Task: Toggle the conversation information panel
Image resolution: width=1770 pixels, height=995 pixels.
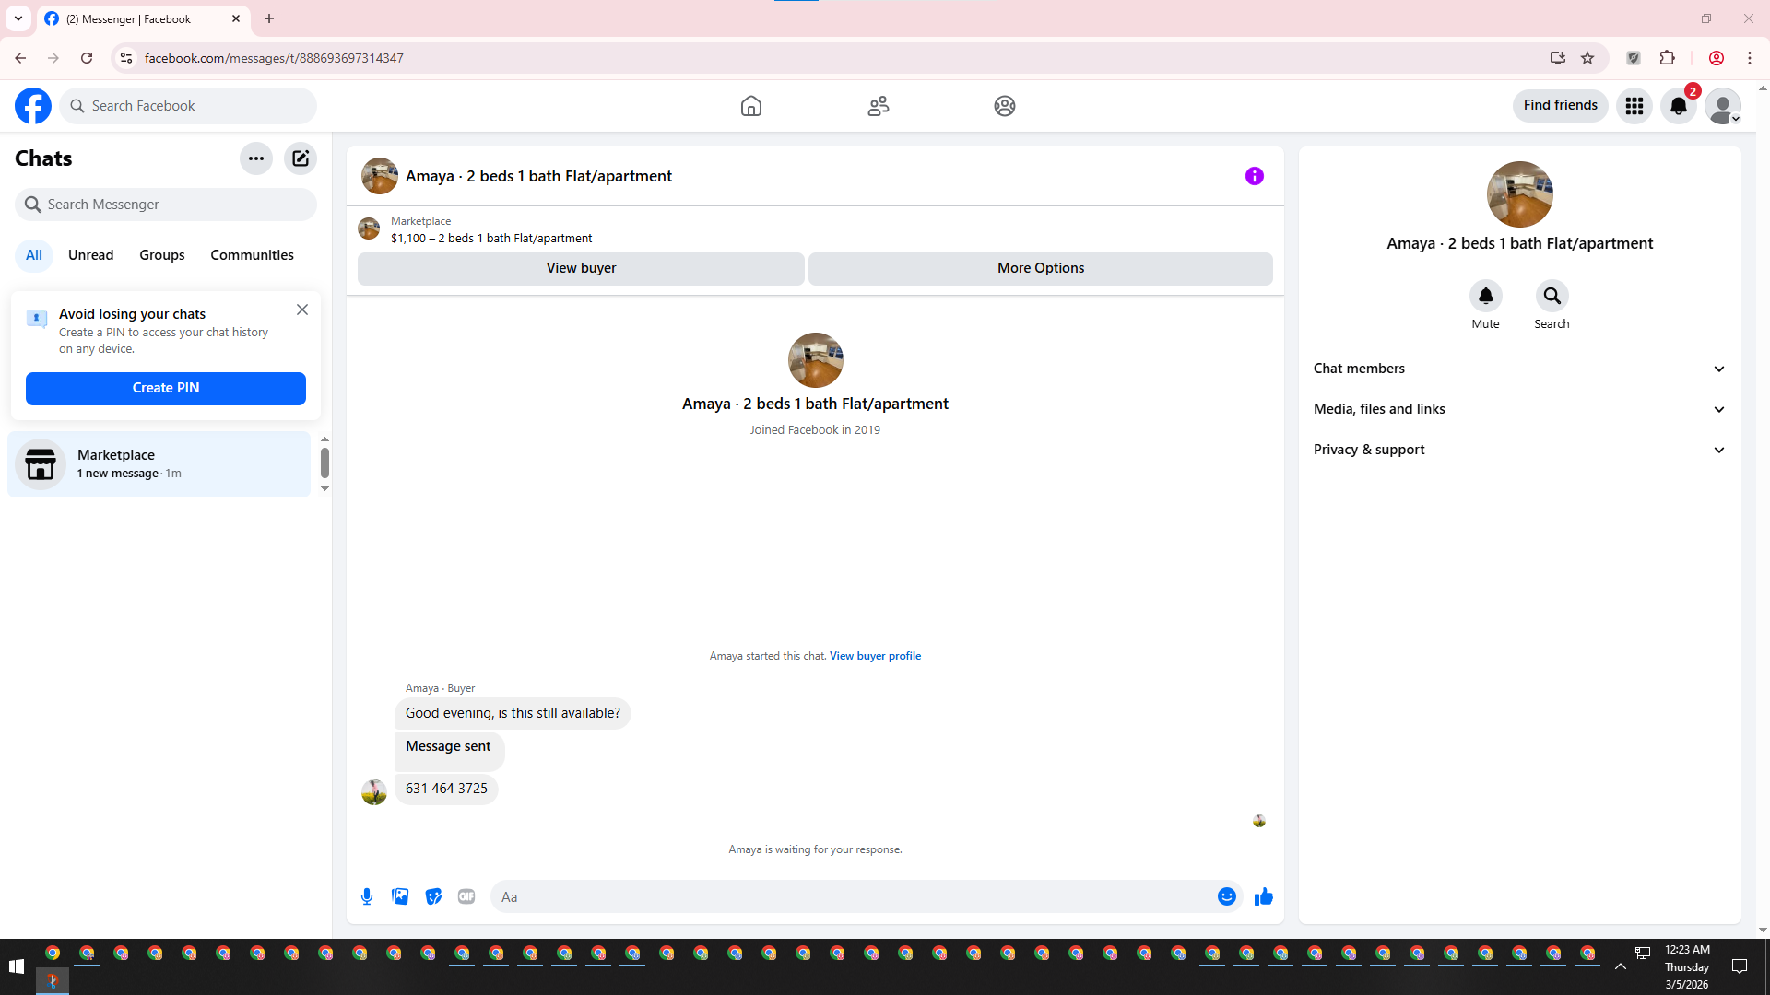Action: (1255, 176)
